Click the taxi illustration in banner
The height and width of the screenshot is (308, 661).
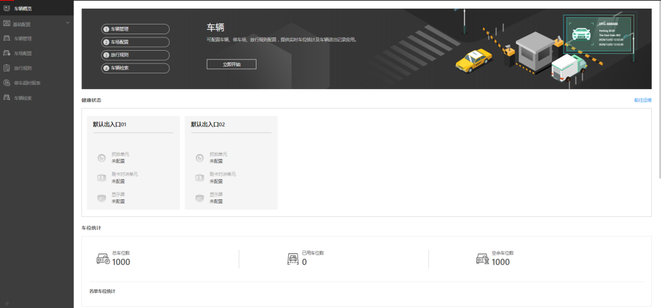point(473,61)
